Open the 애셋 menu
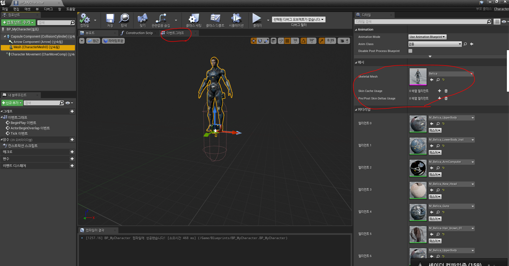 [27, 9]
